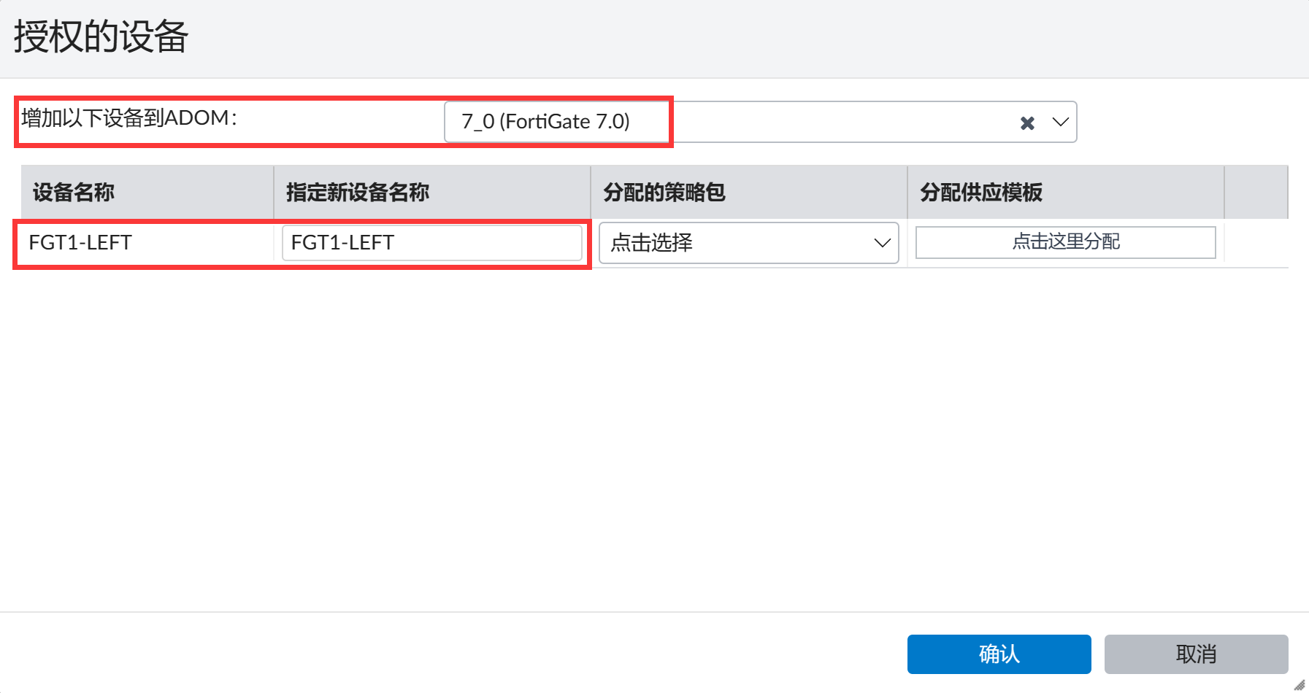This screenshot has height=693, width=1309.
Task: Focus the new device name input field
Action: pyautogui.click(x=431, y=243)
